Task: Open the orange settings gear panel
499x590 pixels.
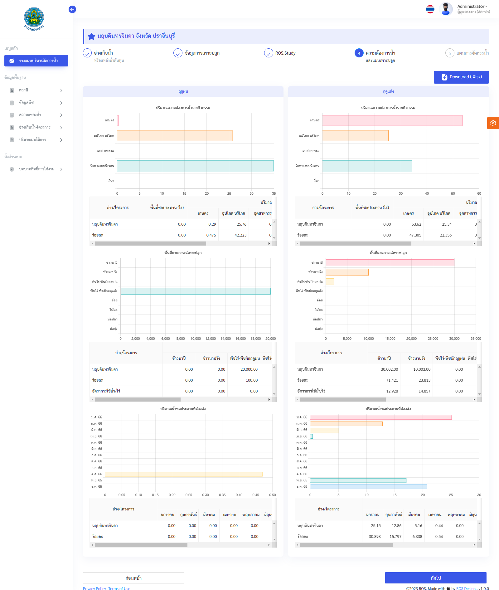Action: [493, 123]
